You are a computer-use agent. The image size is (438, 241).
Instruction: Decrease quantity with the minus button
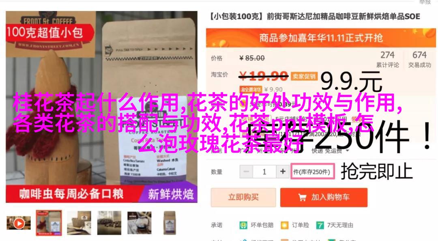246,171
